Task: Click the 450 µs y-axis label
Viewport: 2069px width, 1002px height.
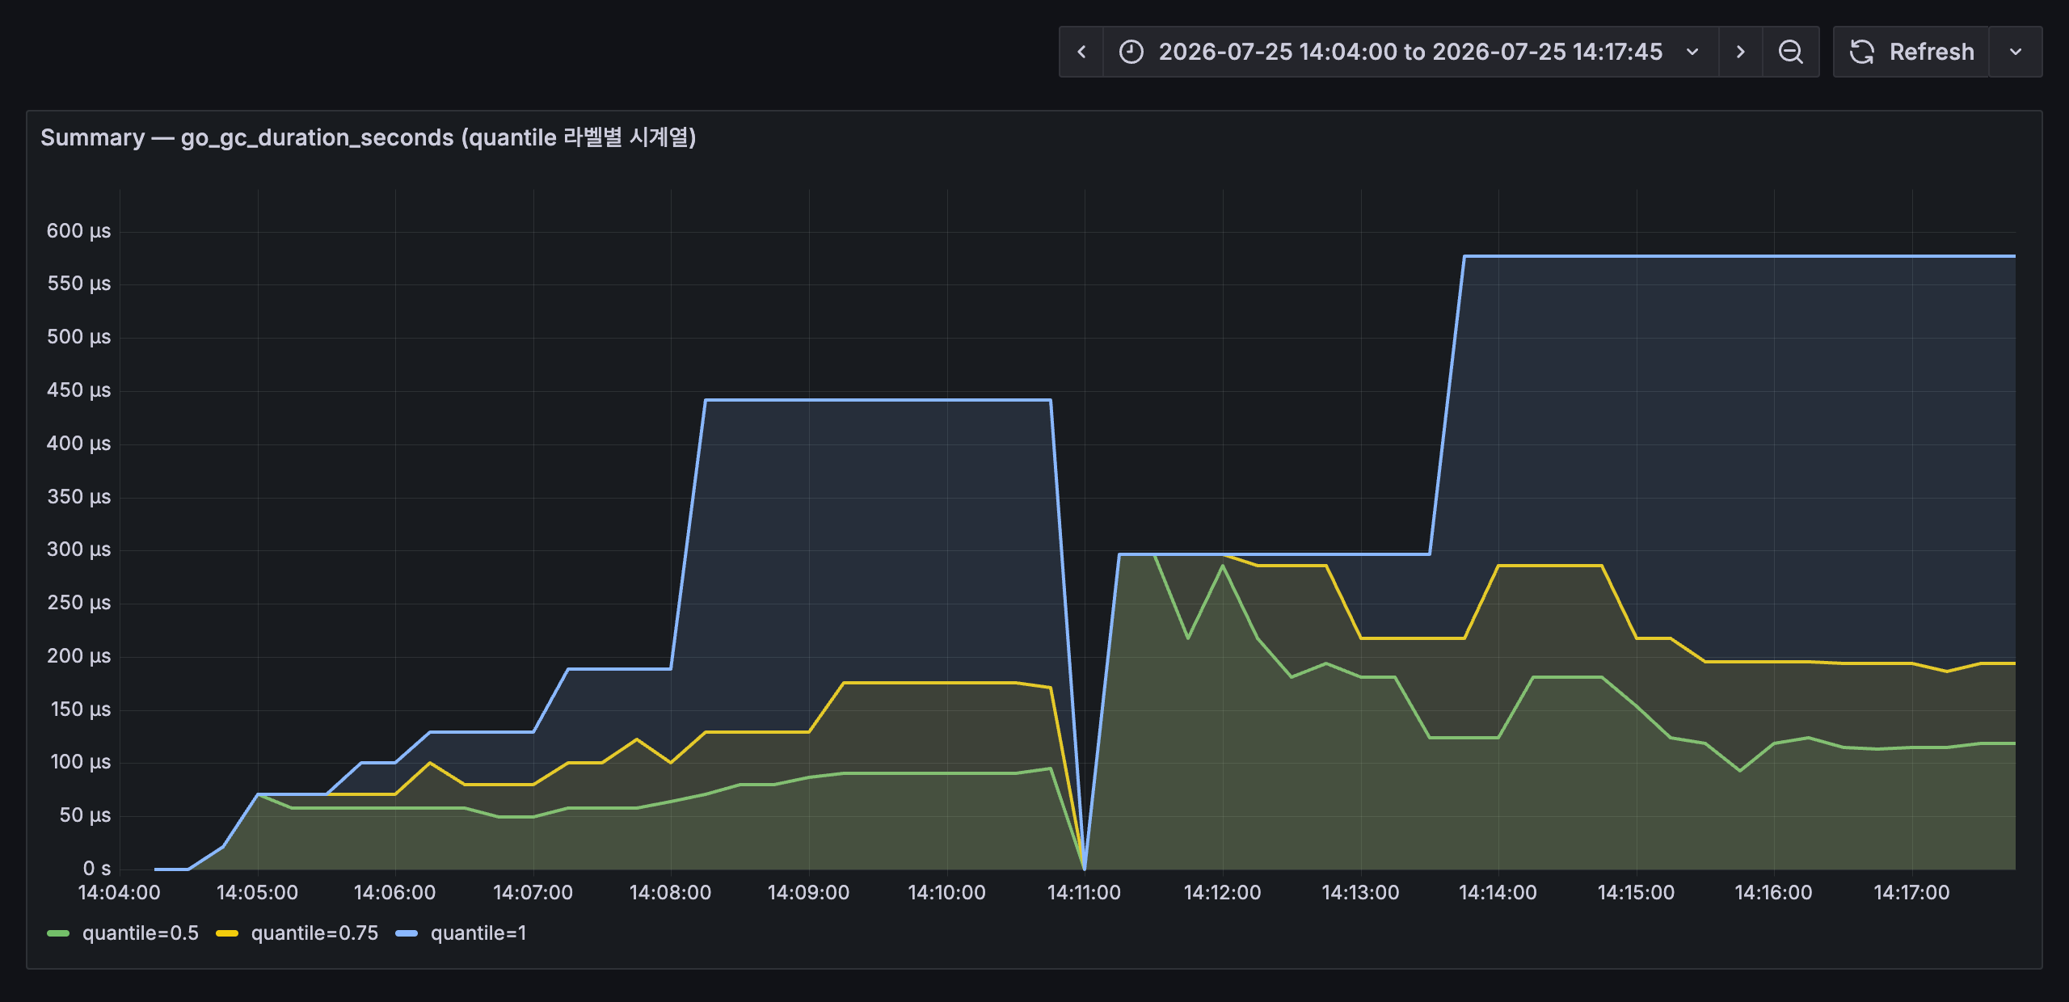Action: pos(78,390)
